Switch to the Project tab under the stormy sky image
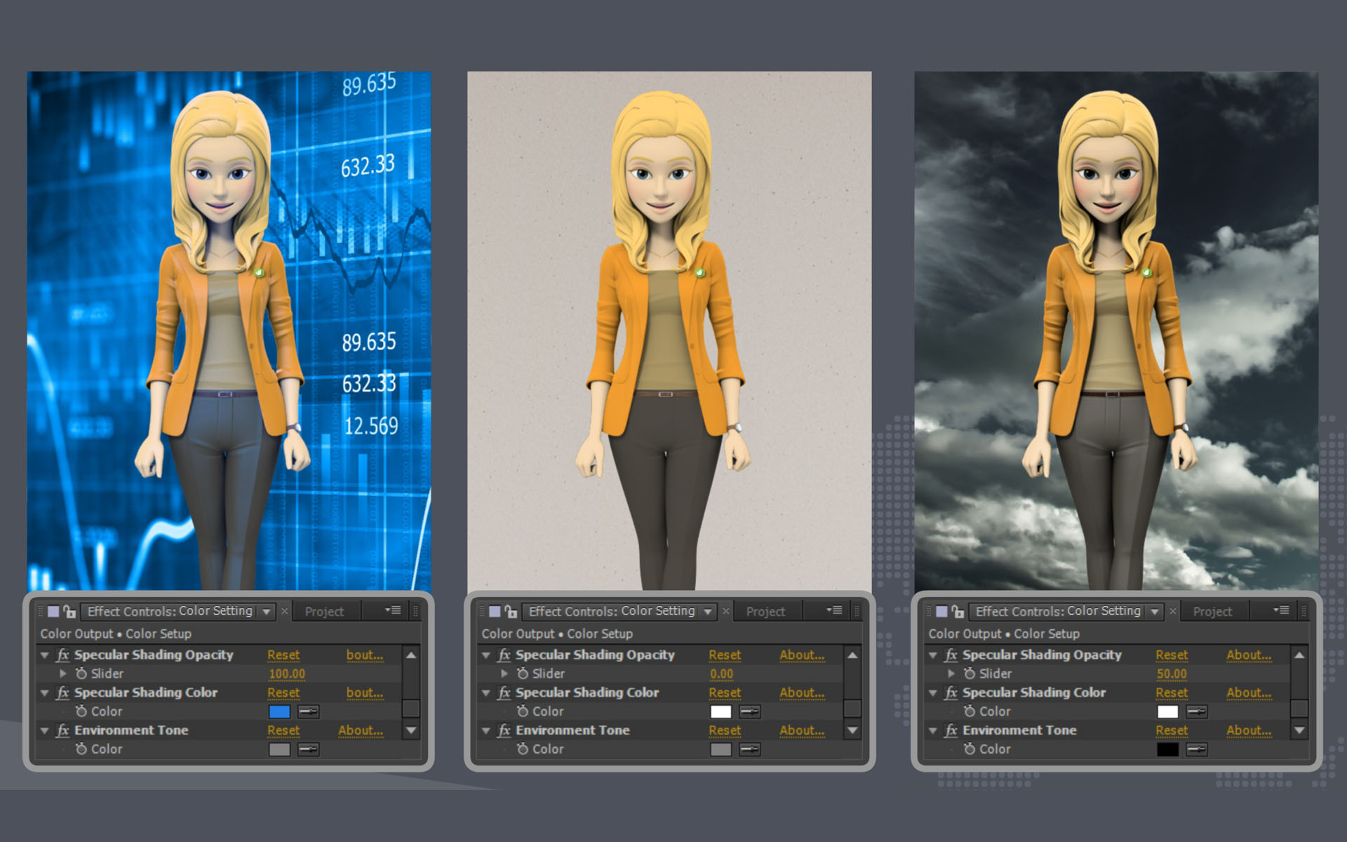The image size is (1347, 842). pyautogui.click(x=1212, y=612)
